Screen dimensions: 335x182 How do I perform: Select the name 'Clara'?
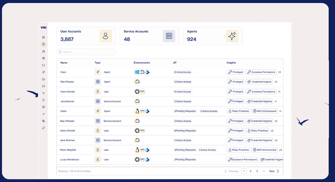(63, 72)
